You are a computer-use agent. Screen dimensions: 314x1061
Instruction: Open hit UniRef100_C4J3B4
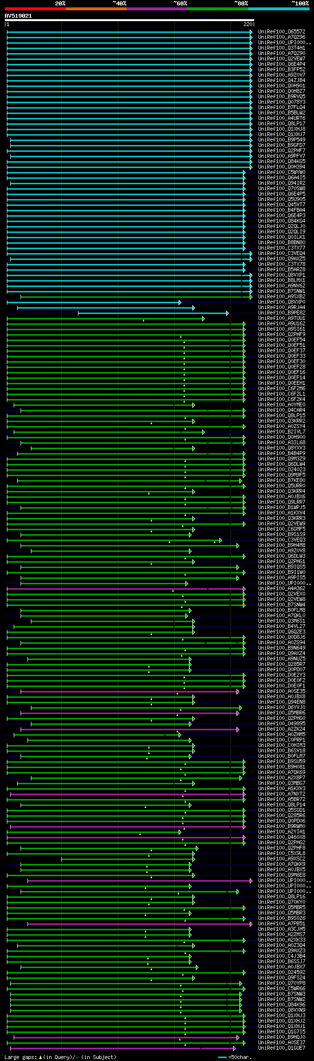282,956
